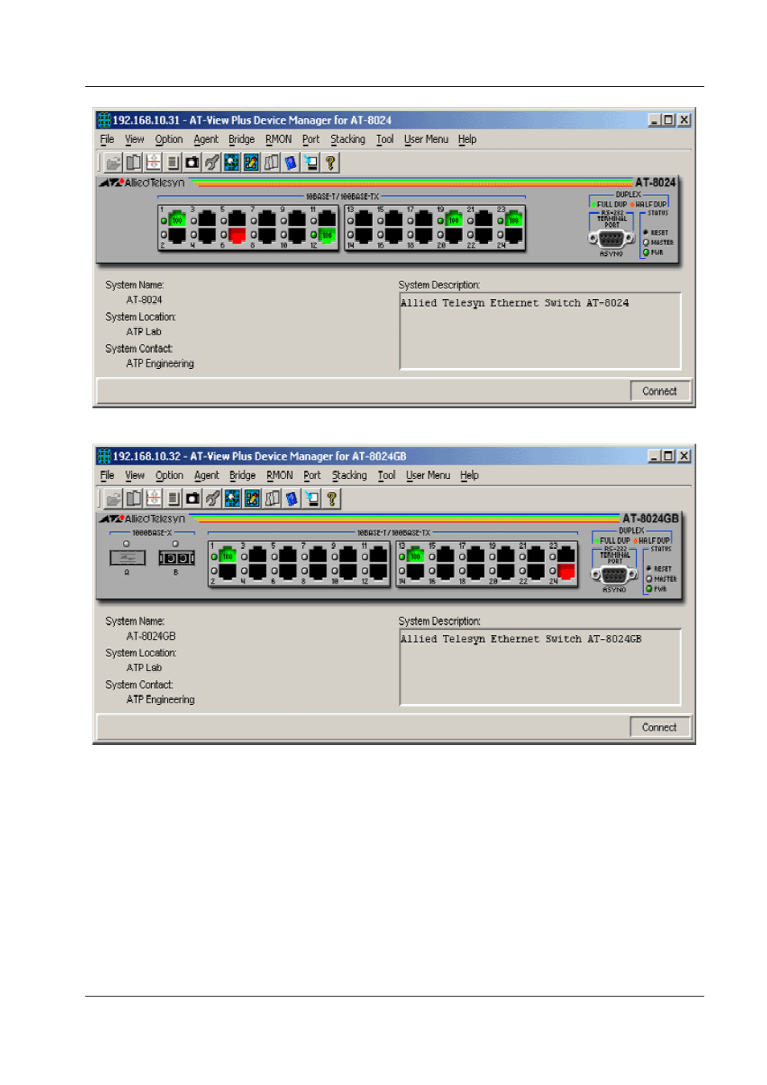Open Bridge menu in AT-8024 window
The height and width of the screenshot is (1085, 767).
[241, 140]
